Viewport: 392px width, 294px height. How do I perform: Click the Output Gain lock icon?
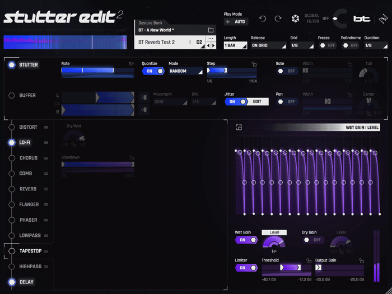tap(361, 261)
